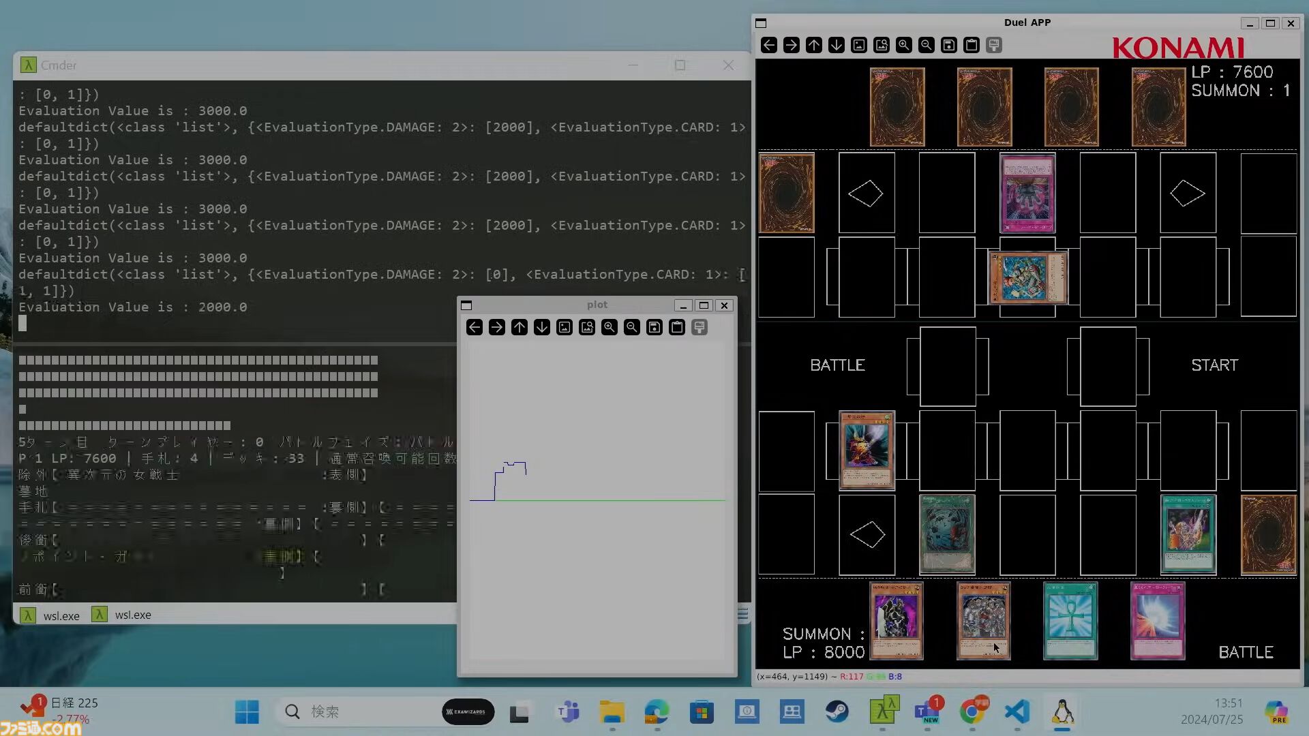The width and height of the screenshot is (1309, 736).
Task: Select the player's spell card next to the deck
Action: pyautogui.click(x=1188, y=535)
